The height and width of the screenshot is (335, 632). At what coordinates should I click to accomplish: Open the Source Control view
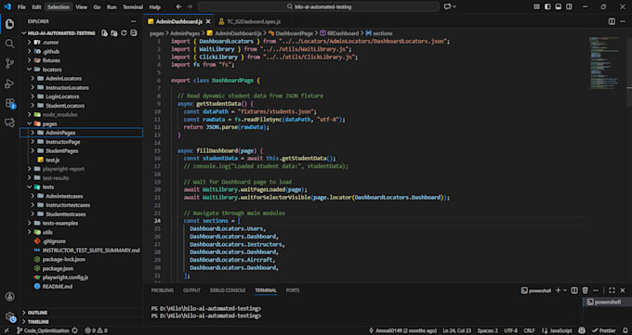(x=9, y=64)
